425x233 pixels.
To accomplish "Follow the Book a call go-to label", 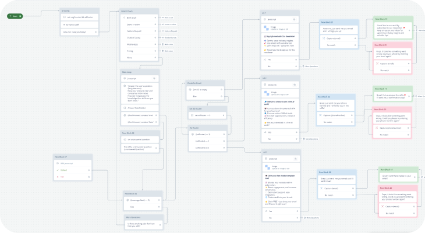I will (x=168, y=18).
